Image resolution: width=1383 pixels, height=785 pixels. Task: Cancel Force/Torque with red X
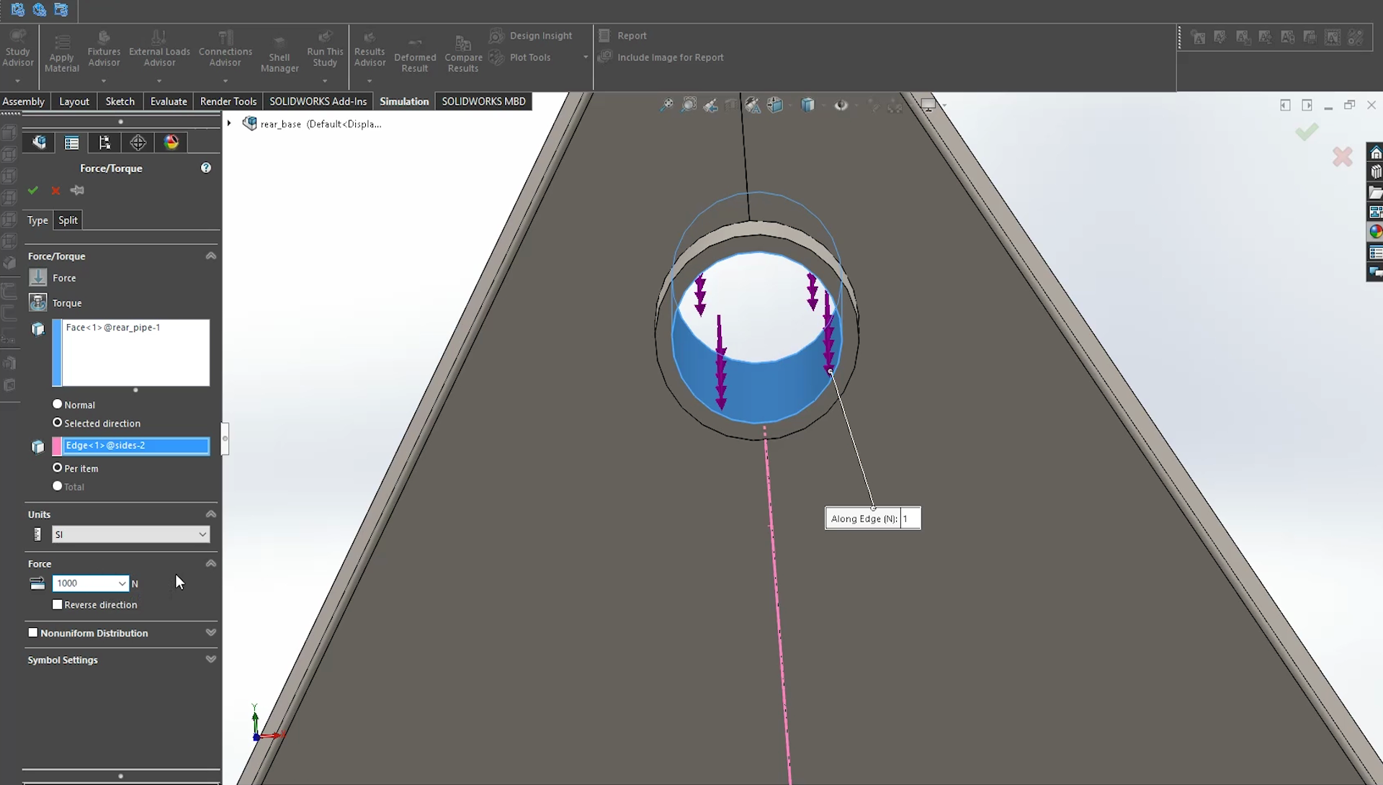click(x=55, y=191)
